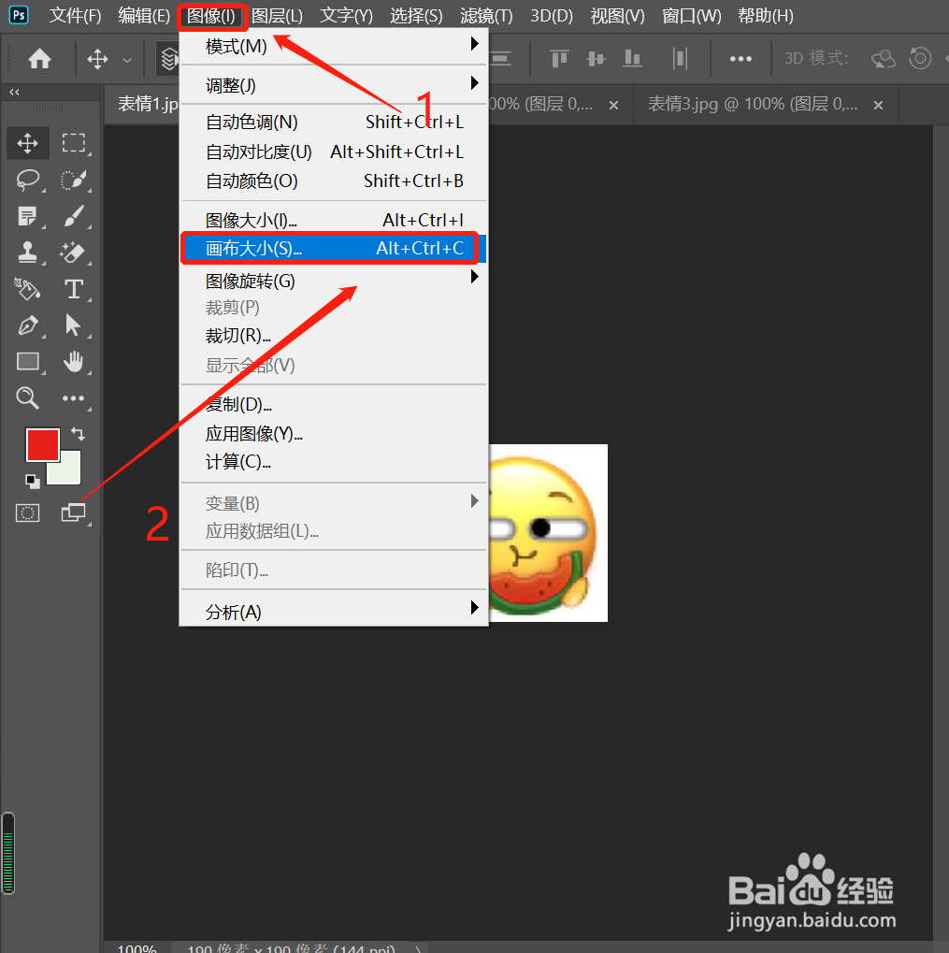
Task: Toggle Quick Mask mode
Action: pos(27,513)
